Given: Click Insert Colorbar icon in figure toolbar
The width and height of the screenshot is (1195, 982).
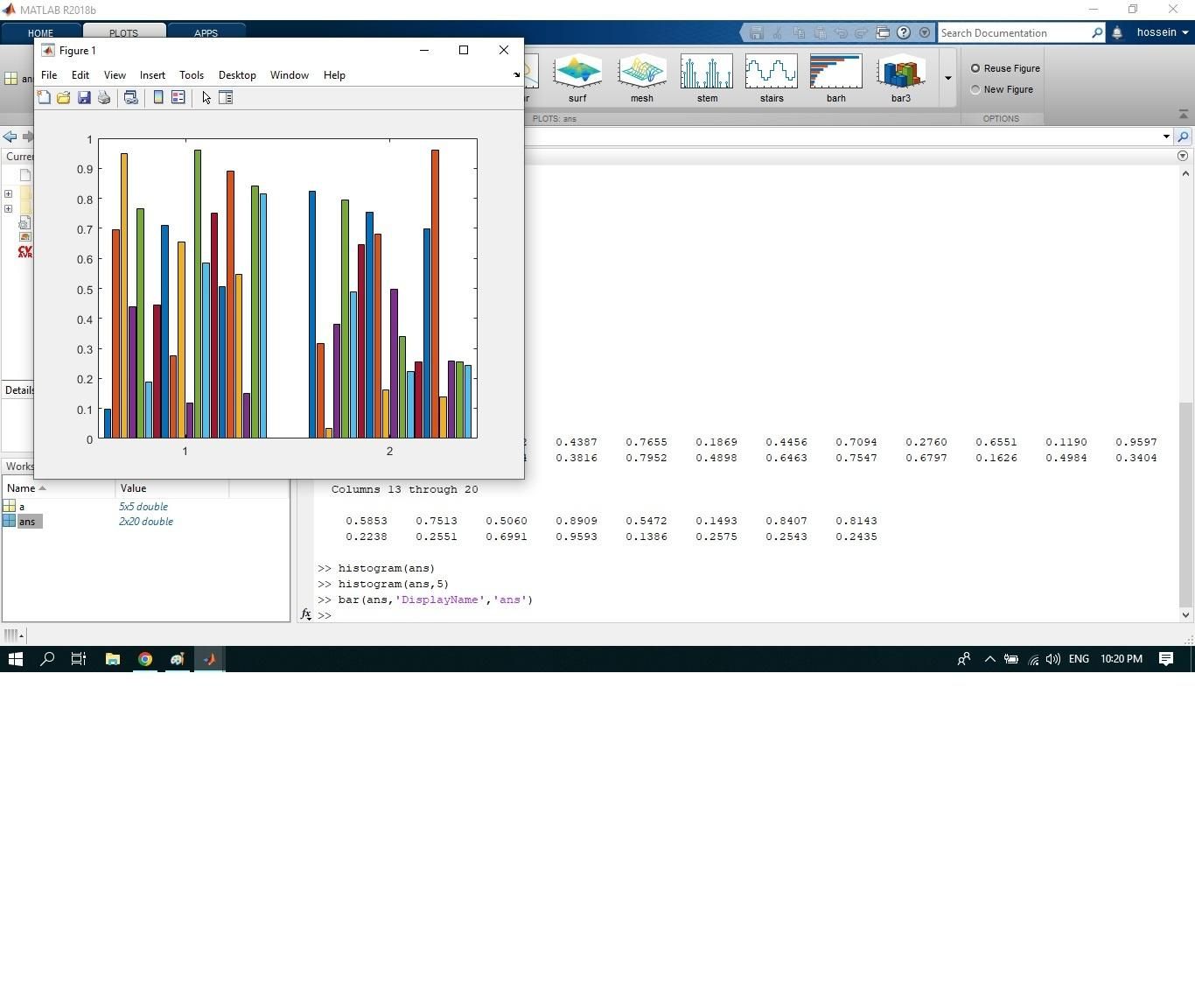Looking at the screenshot, I should (x=158, y=98).
